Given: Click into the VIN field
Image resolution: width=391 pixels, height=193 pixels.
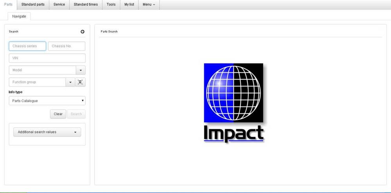Looking at the screenshot, I should [x=47, y=58].
